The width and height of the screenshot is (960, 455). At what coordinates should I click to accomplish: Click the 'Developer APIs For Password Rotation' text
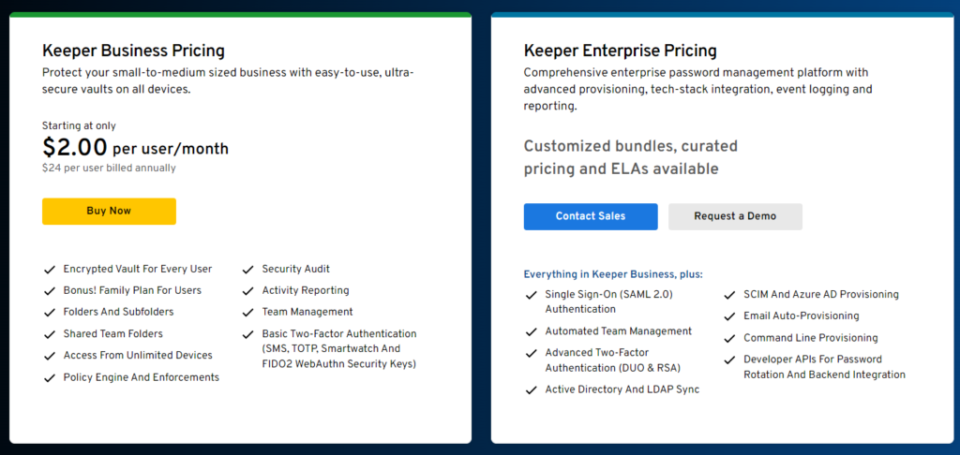point(824,367)
